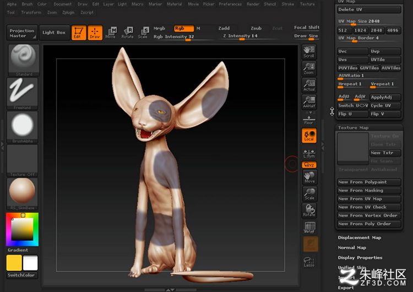Toggle L.Sym local symmetry icon
Viewport: 413px width, 292px height.
click(309, 153)
